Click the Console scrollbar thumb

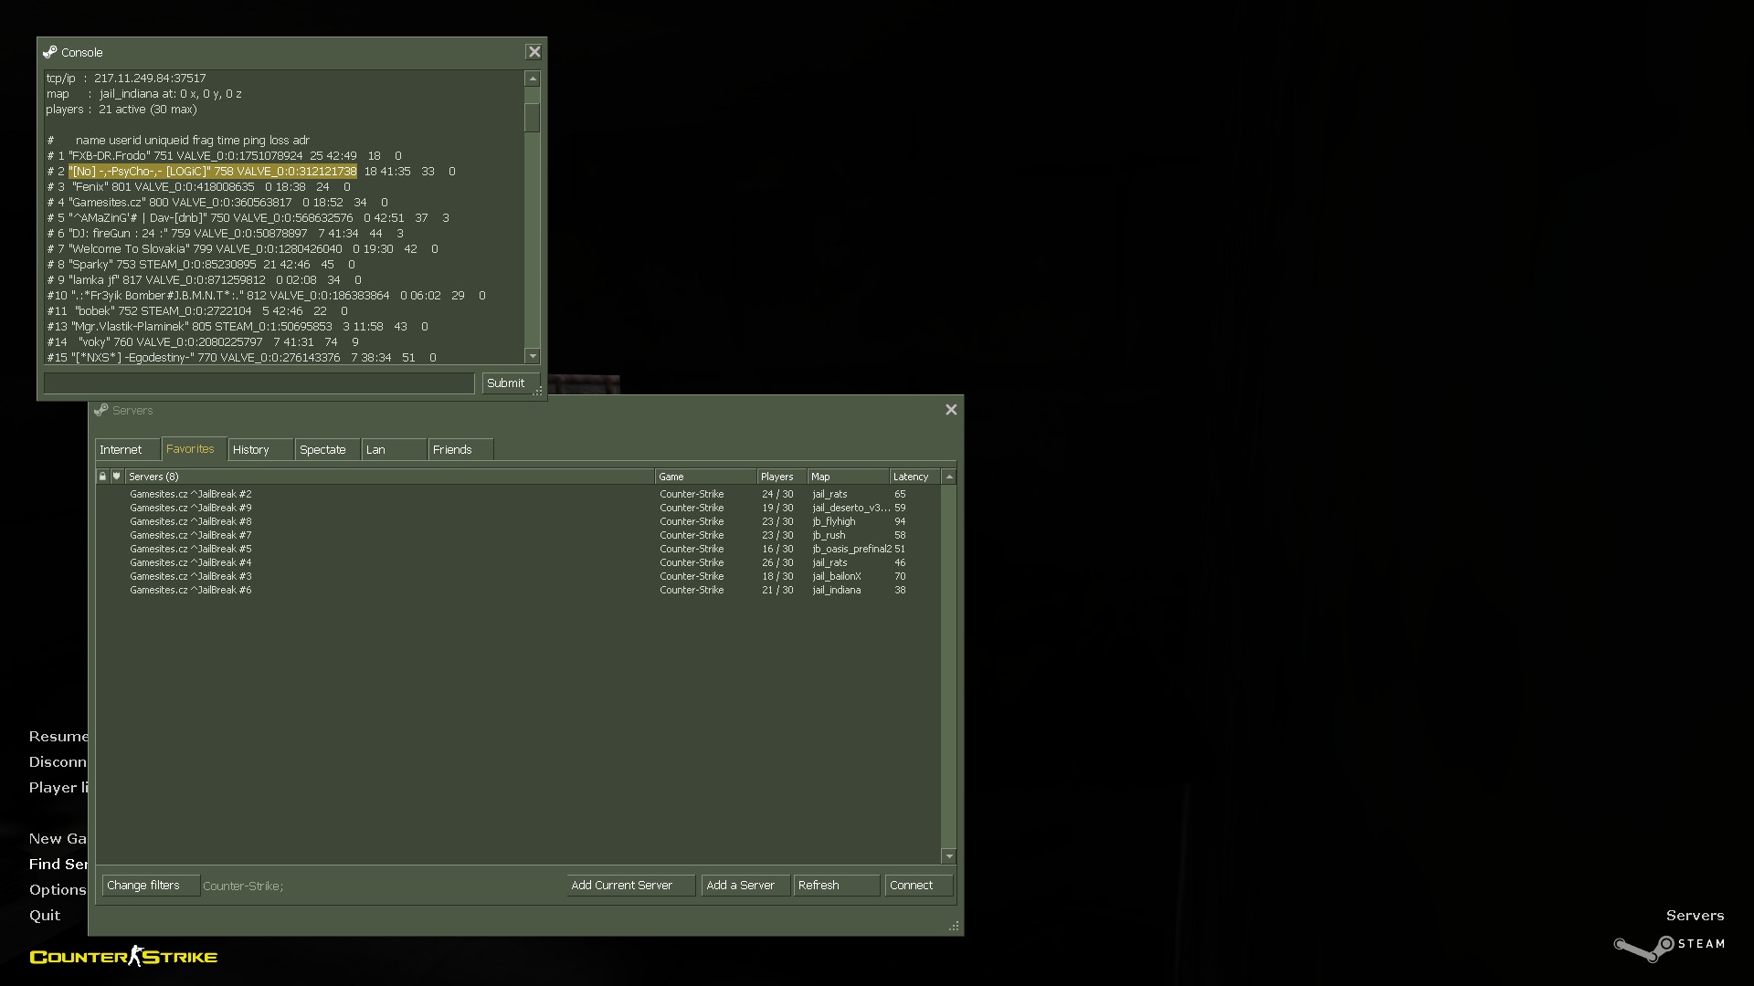tap(532, 118)
